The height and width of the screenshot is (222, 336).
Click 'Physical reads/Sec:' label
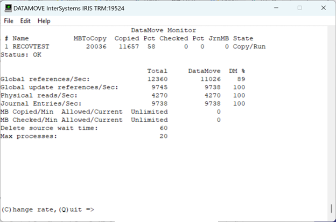pos(39,95)
